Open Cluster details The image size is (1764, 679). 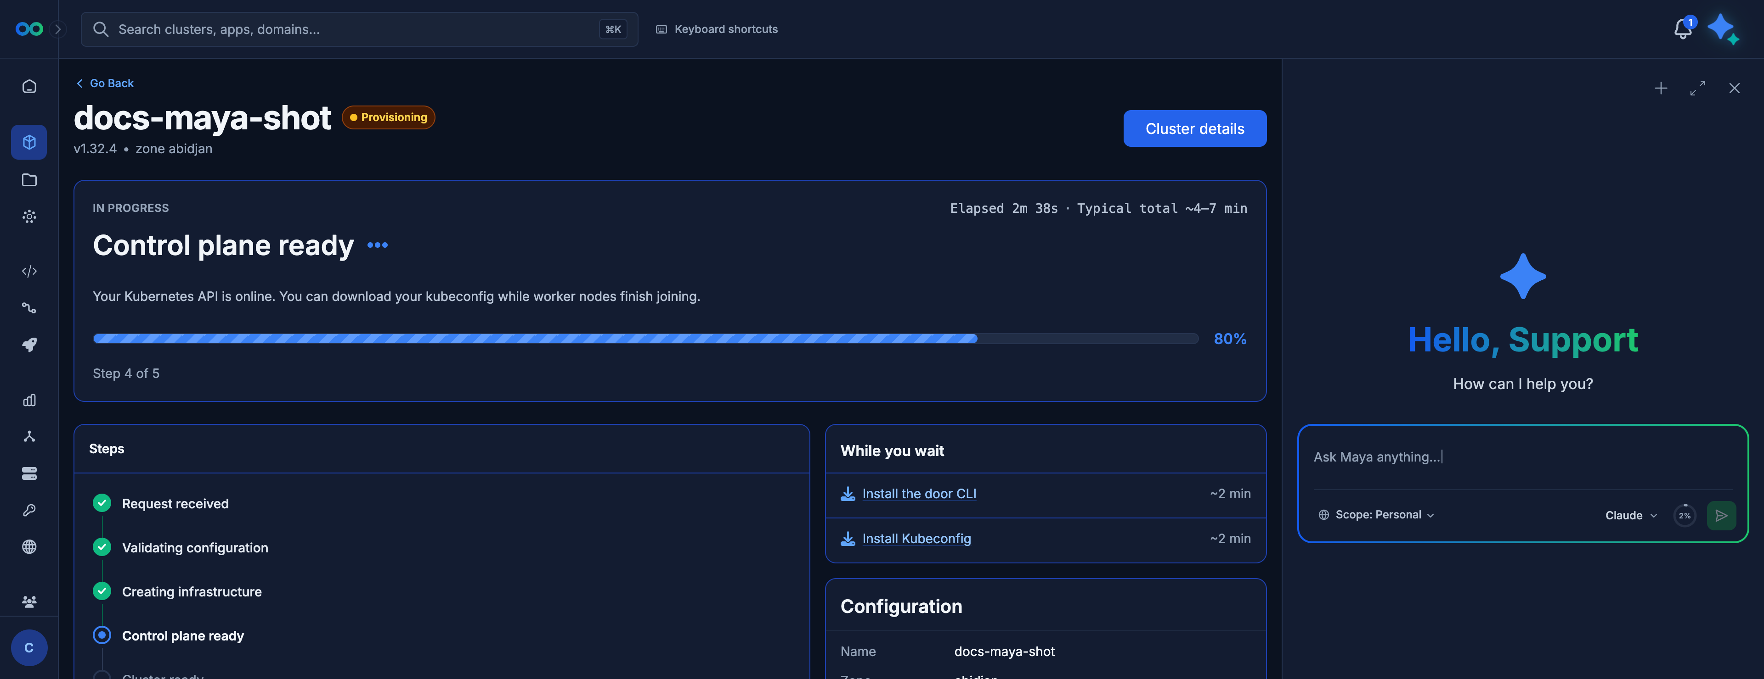tap(1194, 128)
